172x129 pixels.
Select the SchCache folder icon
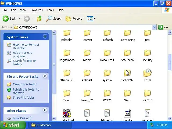pyautogui.click(x=127, y=53)
